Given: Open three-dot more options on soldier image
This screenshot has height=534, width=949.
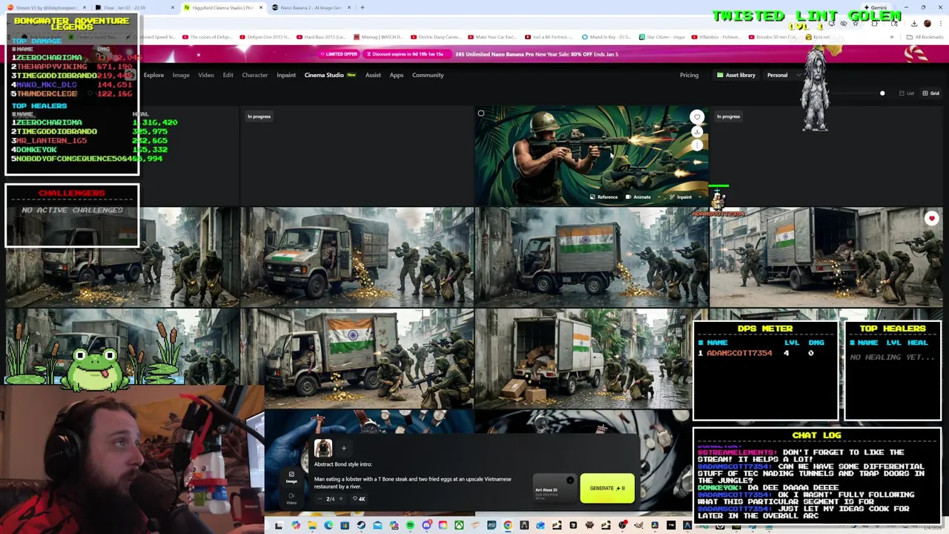Looking at the screenshot, I should (x=697, y=145).
